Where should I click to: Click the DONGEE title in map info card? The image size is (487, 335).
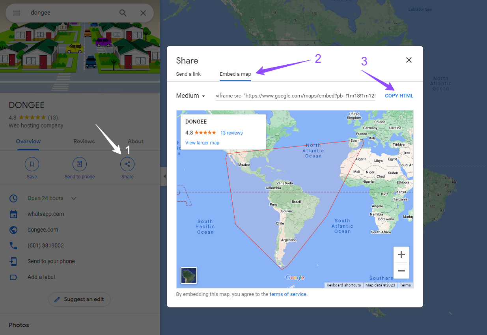click(x=196, y=122)
